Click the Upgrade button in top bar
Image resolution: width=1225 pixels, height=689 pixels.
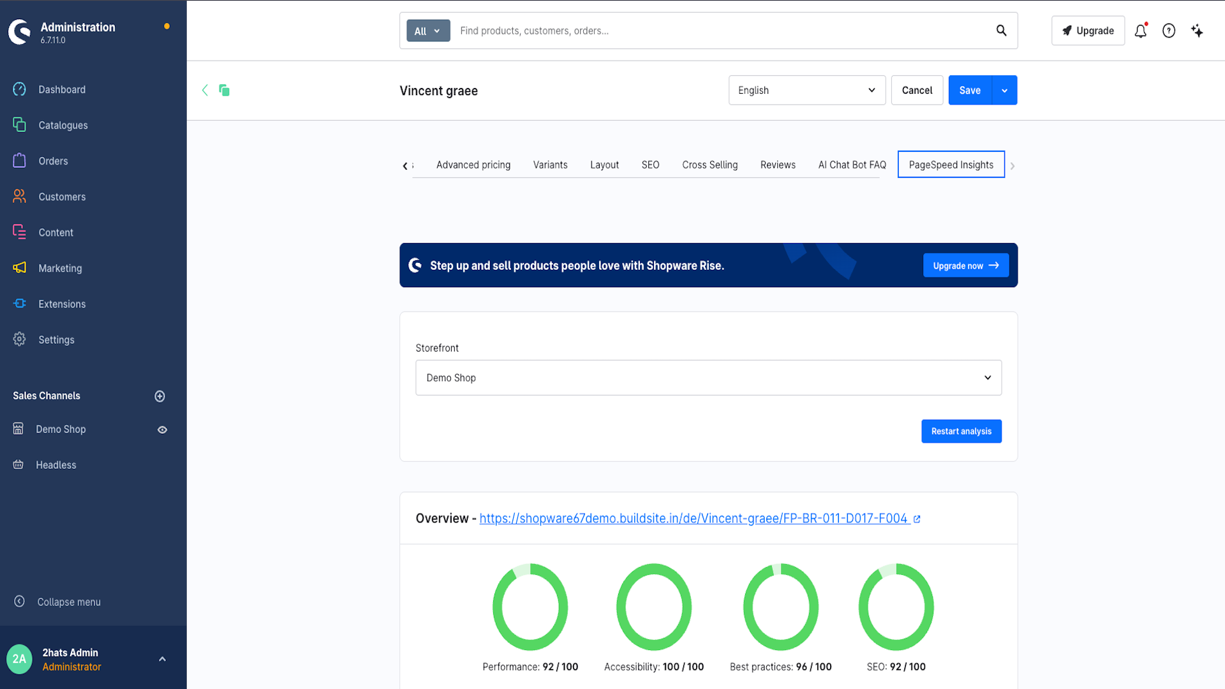click(x=1088, y=31)
